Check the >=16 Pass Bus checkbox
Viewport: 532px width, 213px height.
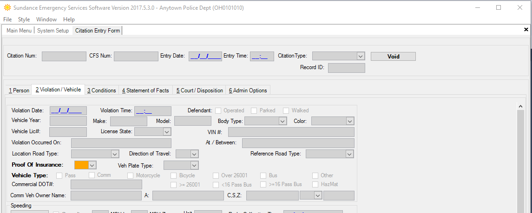(263, 184)
